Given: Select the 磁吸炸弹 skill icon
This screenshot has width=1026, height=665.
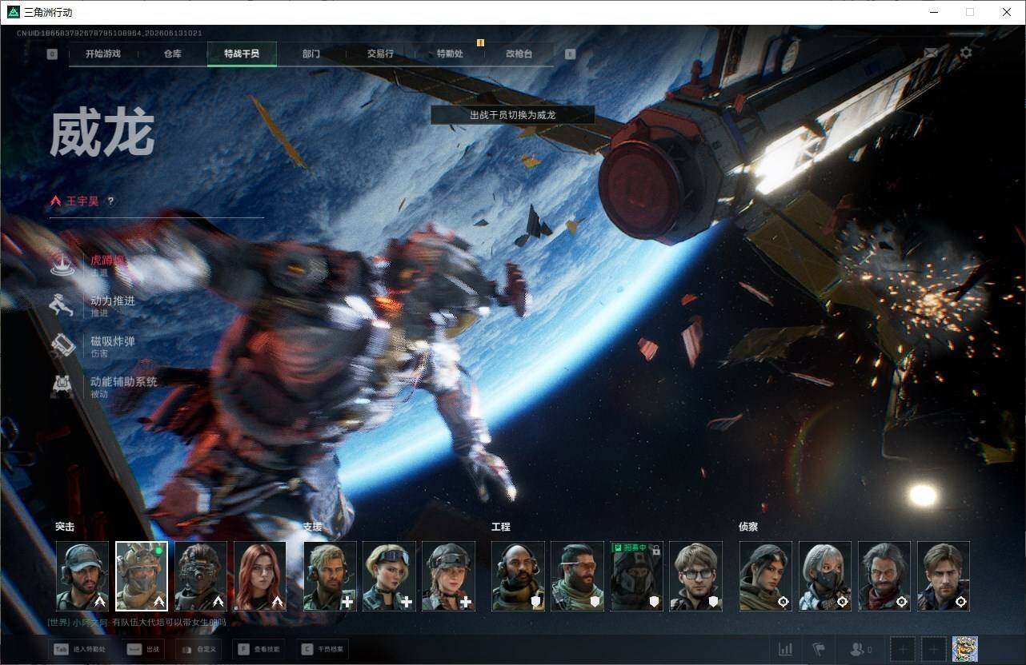Looking at the screenshot, I should [62, 345].
